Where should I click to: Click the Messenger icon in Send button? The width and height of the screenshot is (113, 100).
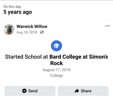[24, 91]
